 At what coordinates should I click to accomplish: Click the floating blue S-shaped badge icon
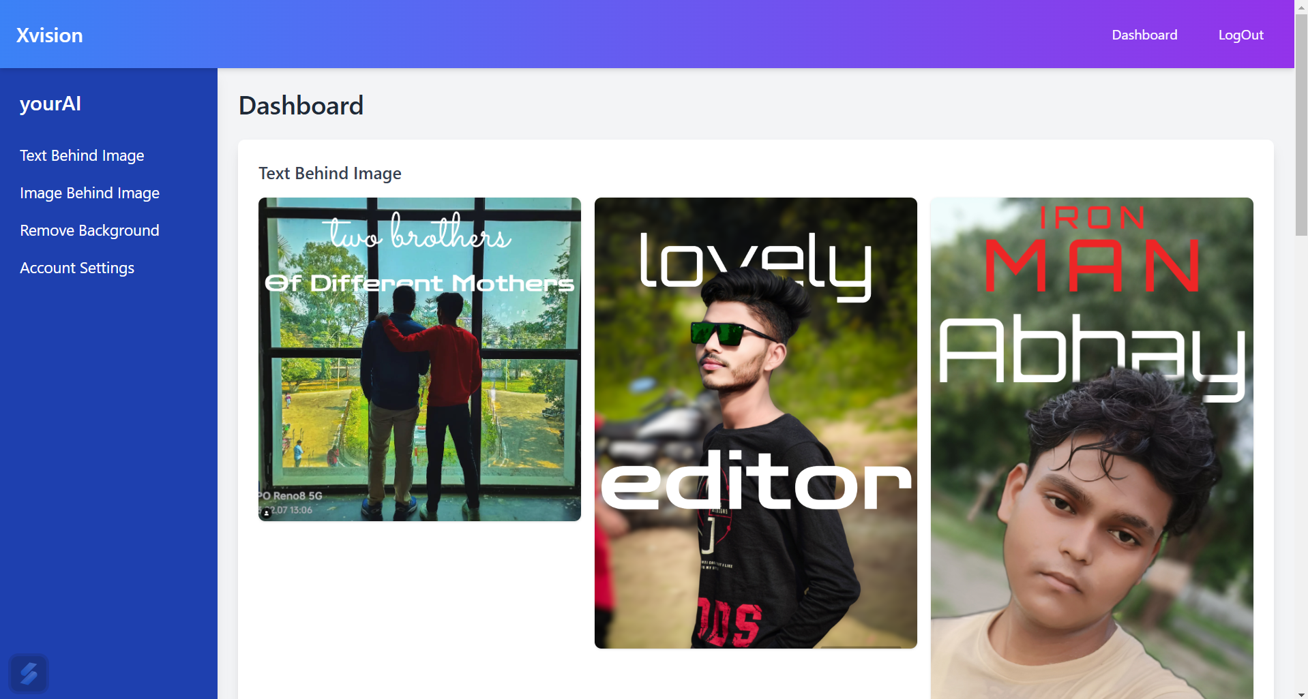tap(29, 674)
